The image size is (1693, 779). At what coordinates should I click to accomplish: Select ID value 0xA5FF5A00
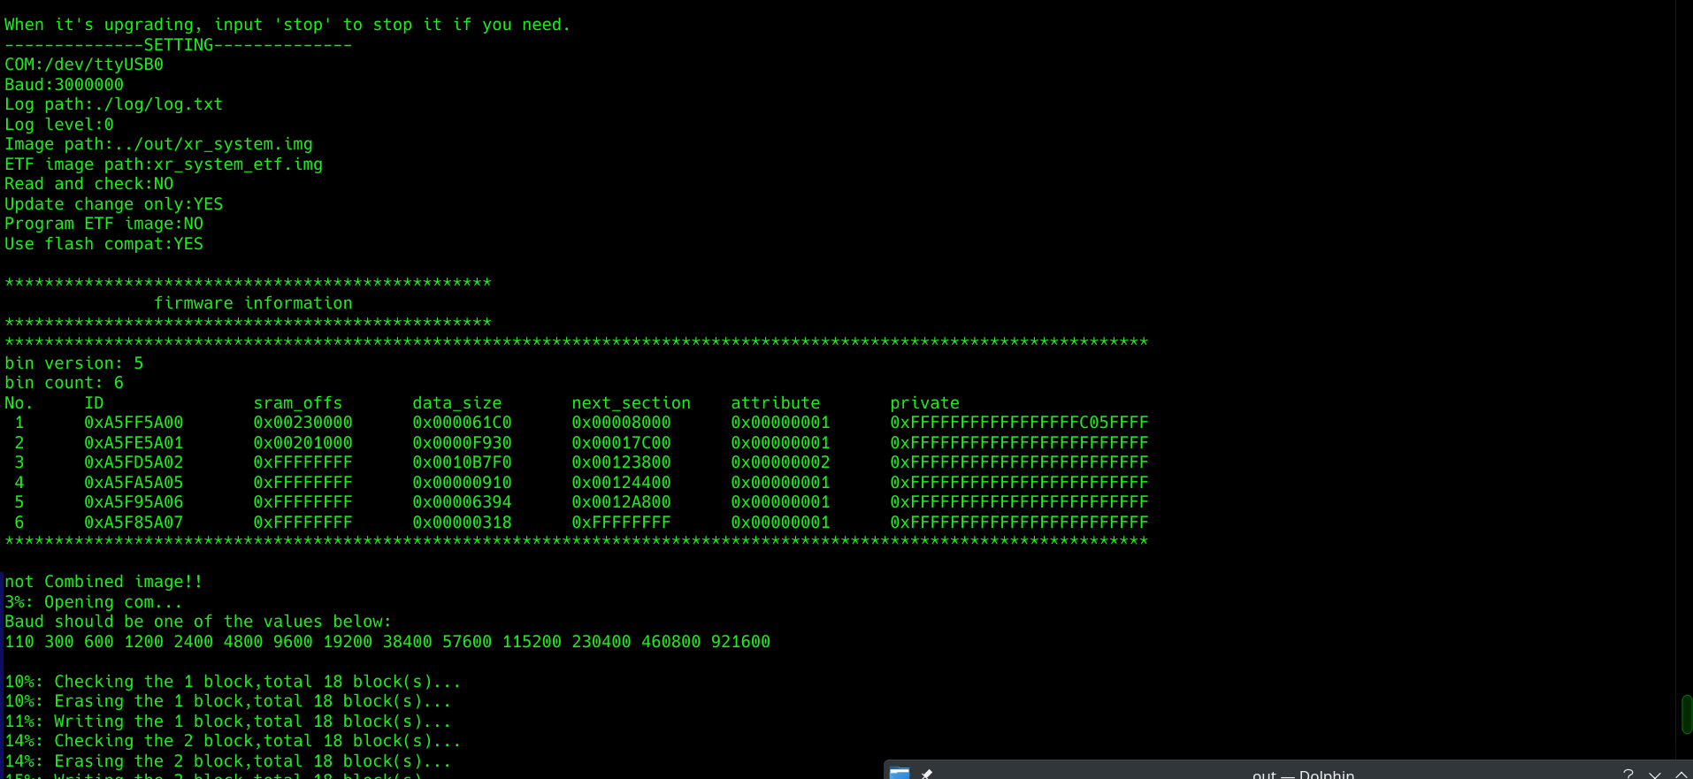(x=134, y=423)
